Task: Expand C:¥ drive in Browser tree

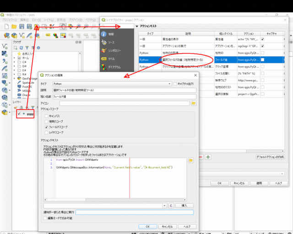Action: 14,62
